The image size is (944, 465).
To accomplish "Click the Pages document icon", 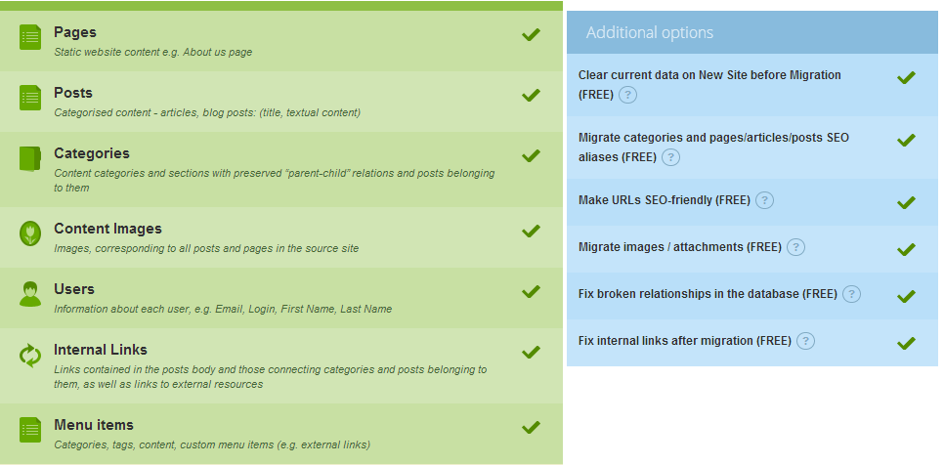I will click(30, 37).
